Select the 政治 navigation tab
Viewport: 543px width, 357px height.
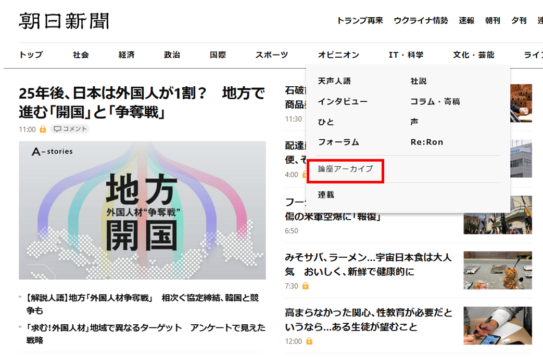[172, 55]
